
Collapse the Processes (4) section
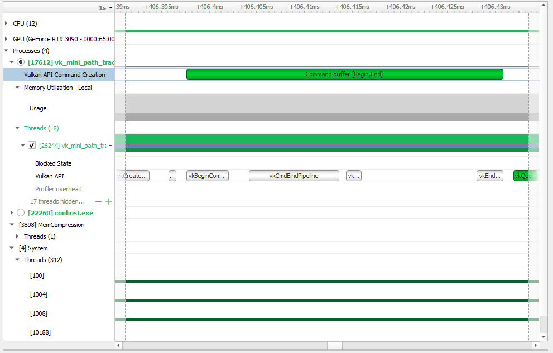tap(6, 51)
